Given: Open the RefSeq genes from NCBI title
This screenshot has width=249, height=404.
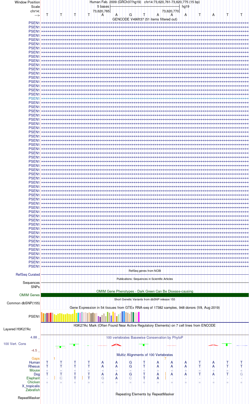Looking at the screenshot, I should pyautogui.click(x=145, y=271).
